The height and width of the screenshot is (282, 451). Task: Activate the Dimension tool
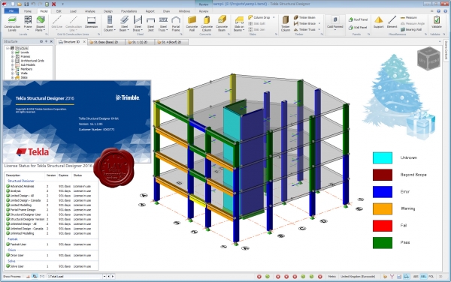(91, 22)
